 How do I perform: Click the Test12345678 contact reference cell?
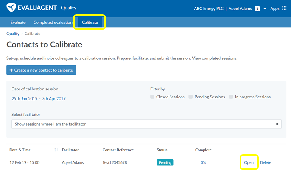click(115, 162)
